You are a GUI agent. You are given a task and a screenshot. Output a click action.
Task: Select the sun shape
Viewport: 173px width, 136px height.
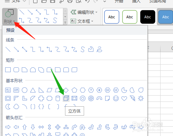click(141, 98)
